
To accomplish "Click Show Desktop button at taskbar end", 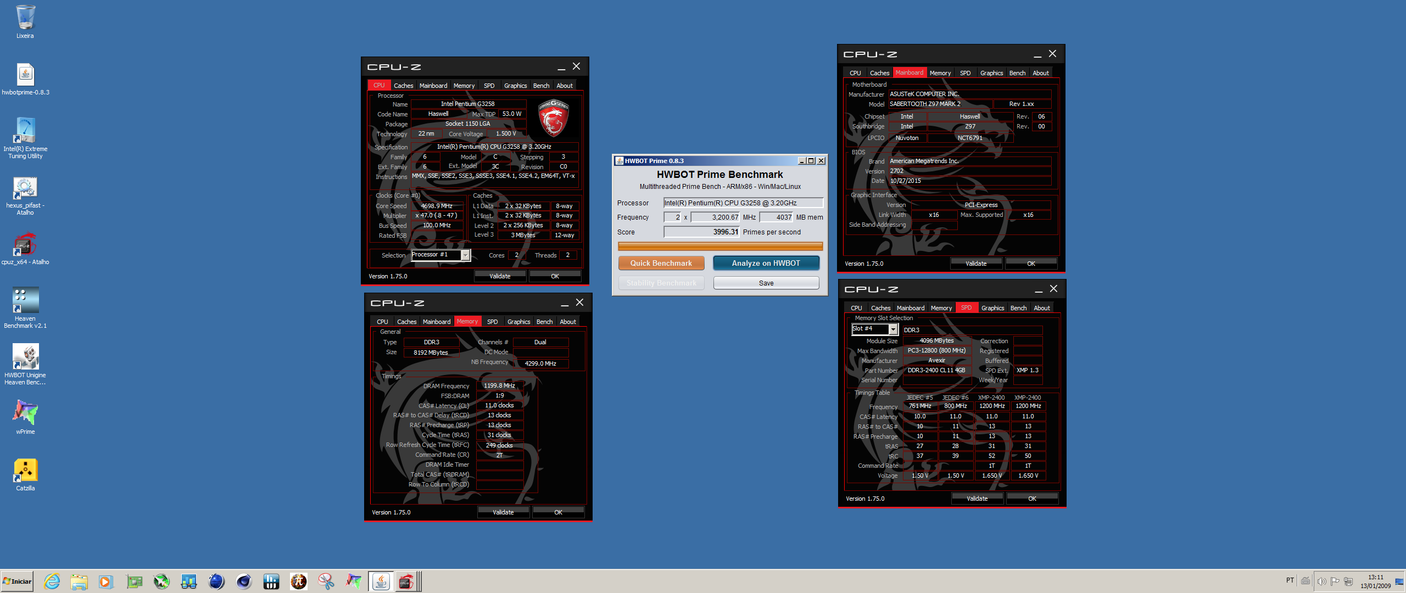I will (x=1399, y=581).
